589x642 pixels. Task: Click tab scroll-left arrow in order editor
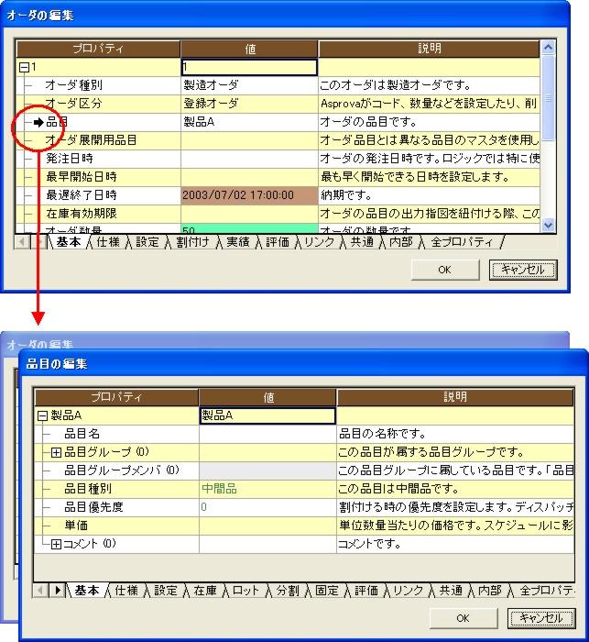tap(23, 242)
